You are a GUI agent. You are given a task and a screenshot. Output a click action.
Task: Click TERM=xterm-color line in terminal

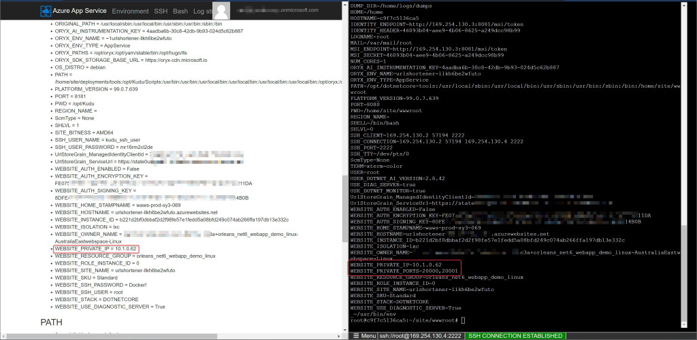coord(376,166)
